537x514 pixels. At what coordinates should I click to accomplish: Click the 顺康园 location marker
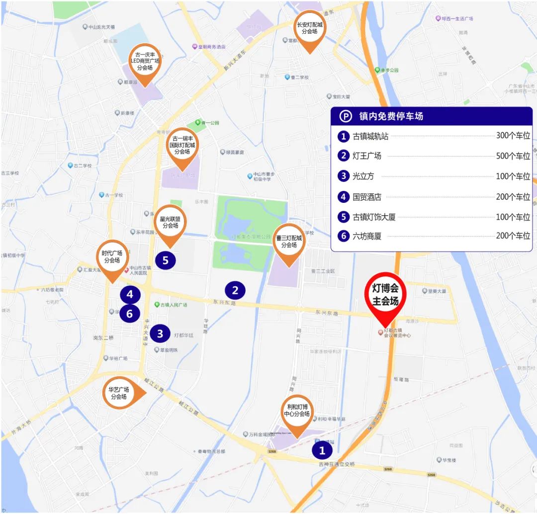pos(120,82)
